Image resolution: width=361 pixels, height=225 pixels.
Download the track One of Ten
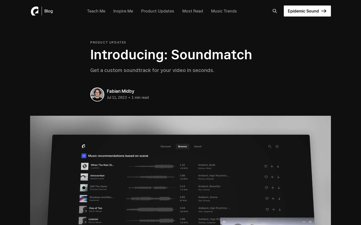(280, 210)
